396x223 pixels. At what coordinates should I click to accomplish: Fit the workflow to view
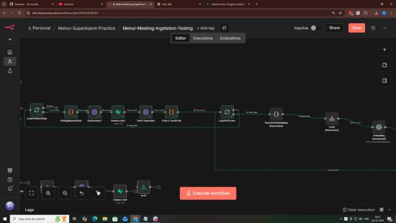31,193
